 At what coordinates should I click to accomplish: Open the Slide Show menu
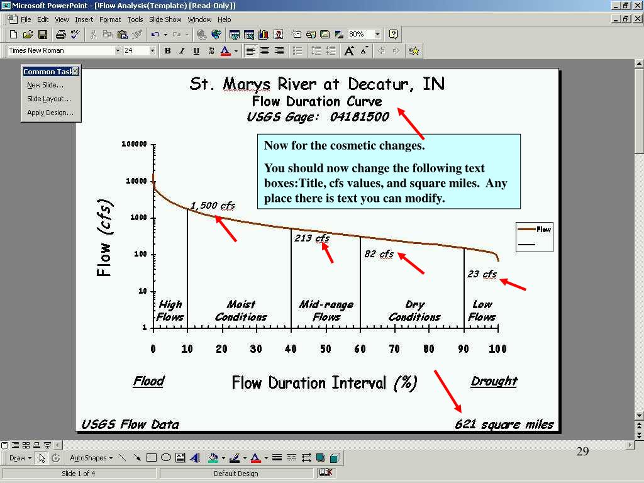[165, 19]
